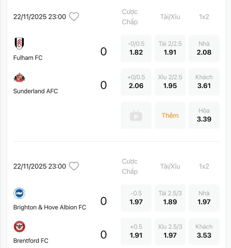
Task: Click the Fulham FC club crest
Action: coord(19,44)
